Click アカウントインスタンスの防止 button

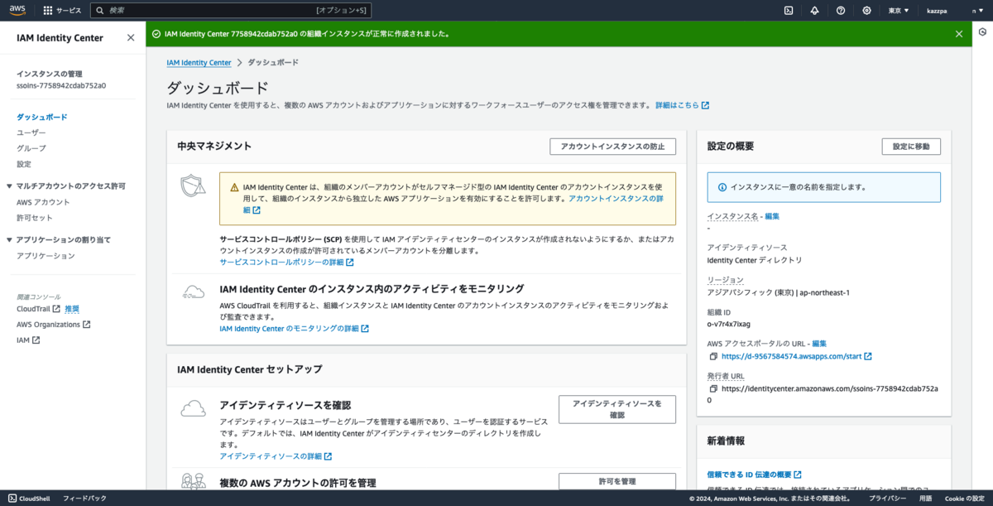612,147
